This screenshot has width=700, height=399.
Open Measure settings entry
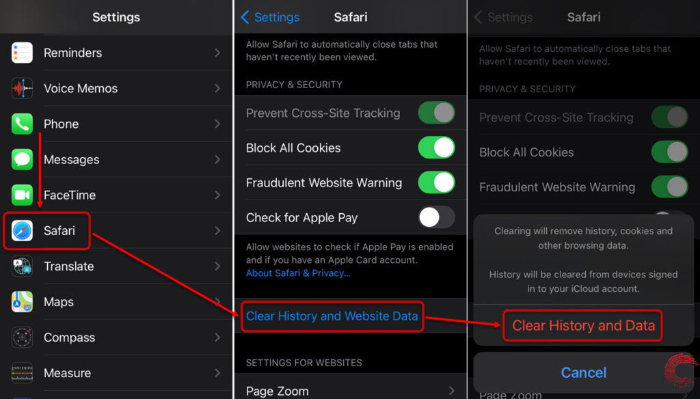(x=116, y=373)
